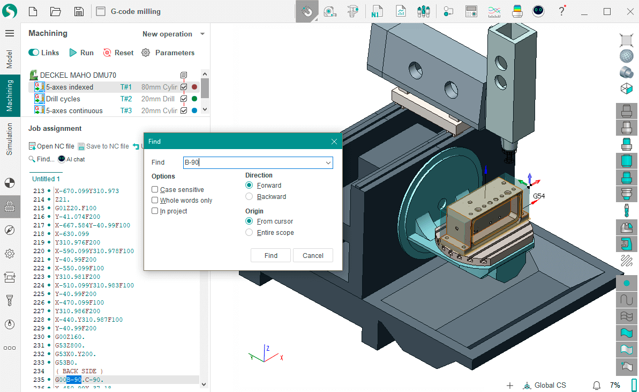
Task: Open the N1 G-code editor icon
Action: 377,11
